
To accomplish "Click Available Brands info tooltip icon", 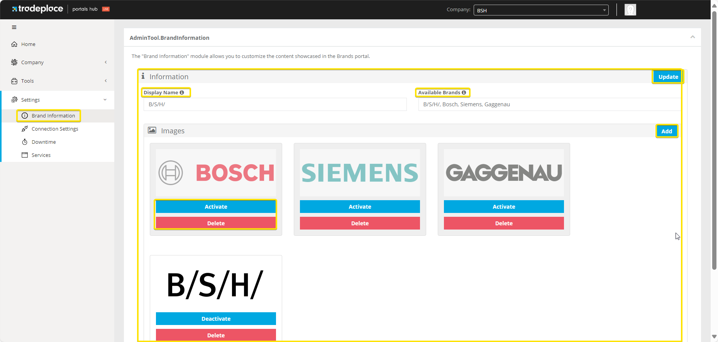I will [x=464, y=92].
